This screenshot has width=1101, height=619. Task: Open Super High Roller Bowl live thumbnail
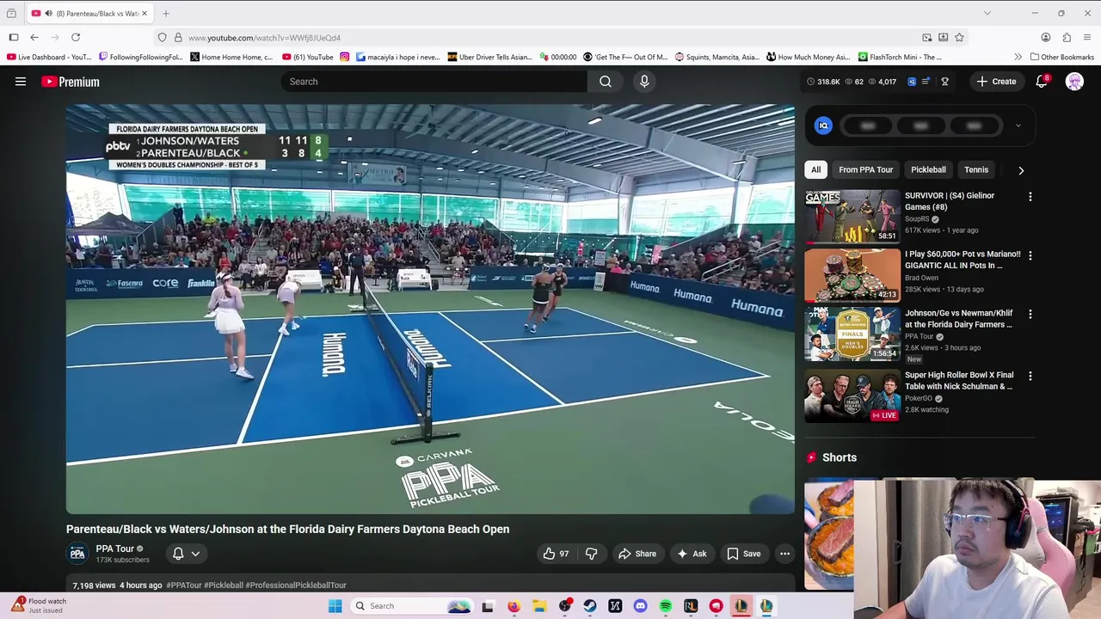852,395
